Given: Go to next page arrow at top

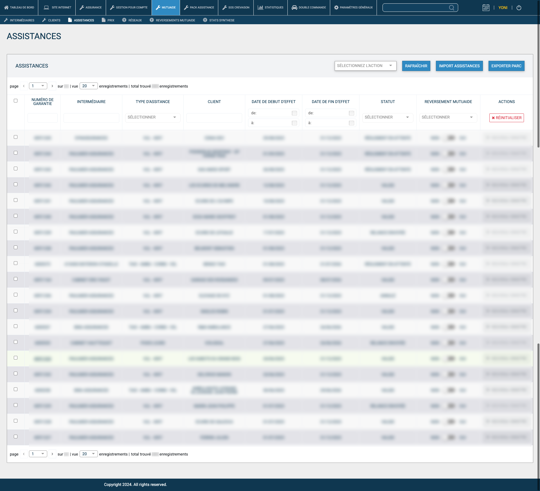Looking at the screenshot, I should coord(52,86).
